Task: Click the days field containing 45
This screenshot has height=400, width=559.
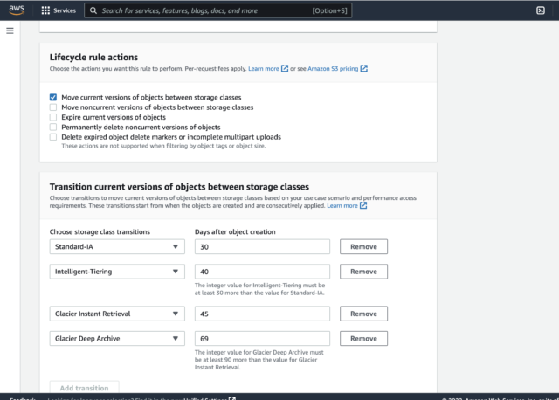Action: [262, 314]
